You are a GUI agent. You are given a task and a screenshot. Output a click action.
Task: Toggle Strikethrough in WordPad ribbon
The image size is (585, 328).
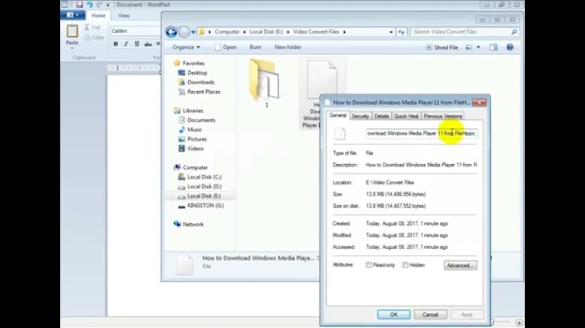(x=148, y=44)
